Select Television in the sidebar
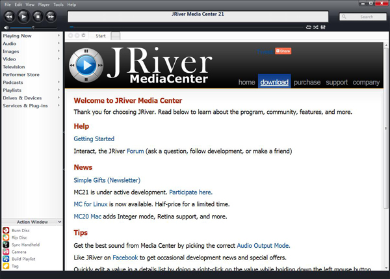Image resolution: width=390 pixels, height=279 pixels. (14, 67)
